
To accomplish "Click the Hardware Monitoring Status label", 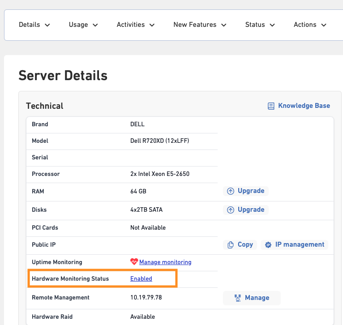I will pyautogui.click(x=70, y=278).
